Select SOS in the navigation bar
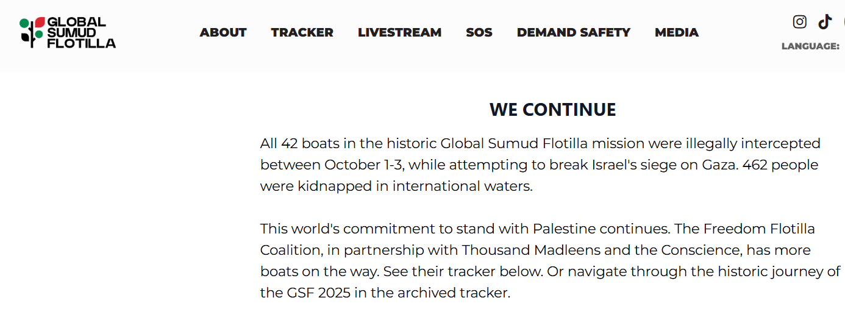Screen dimensions: 845x317 pos(479,32)
